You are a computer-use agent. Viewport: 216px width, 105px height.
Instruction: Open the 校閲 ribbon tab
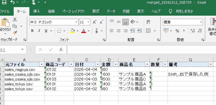coord(126,11)
